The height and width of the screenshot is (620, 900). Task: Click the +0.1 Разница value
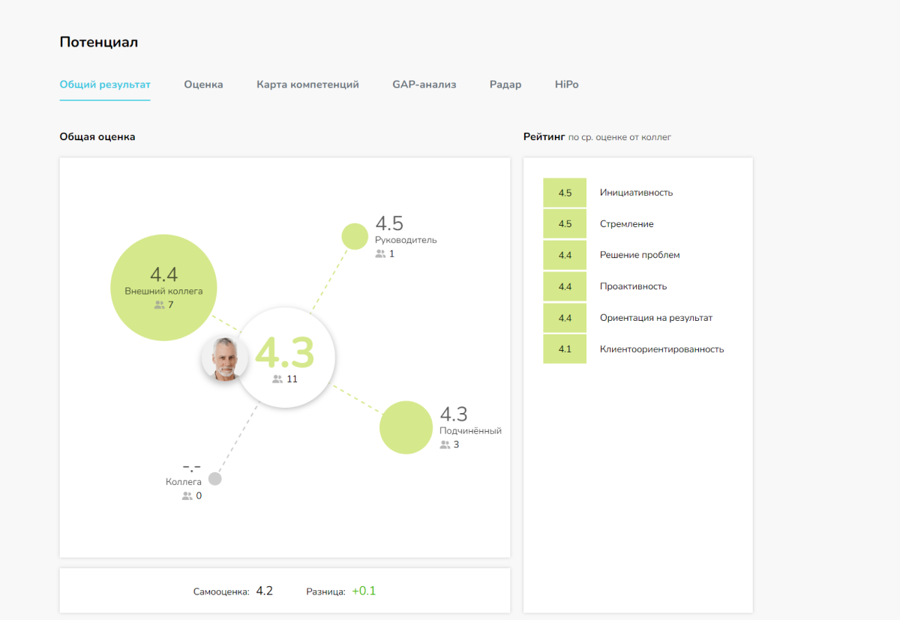[x=364, y=591]
